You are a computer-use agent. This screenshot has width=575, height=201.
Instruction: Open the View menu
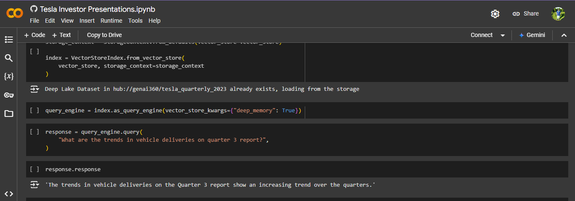point(67,21)
